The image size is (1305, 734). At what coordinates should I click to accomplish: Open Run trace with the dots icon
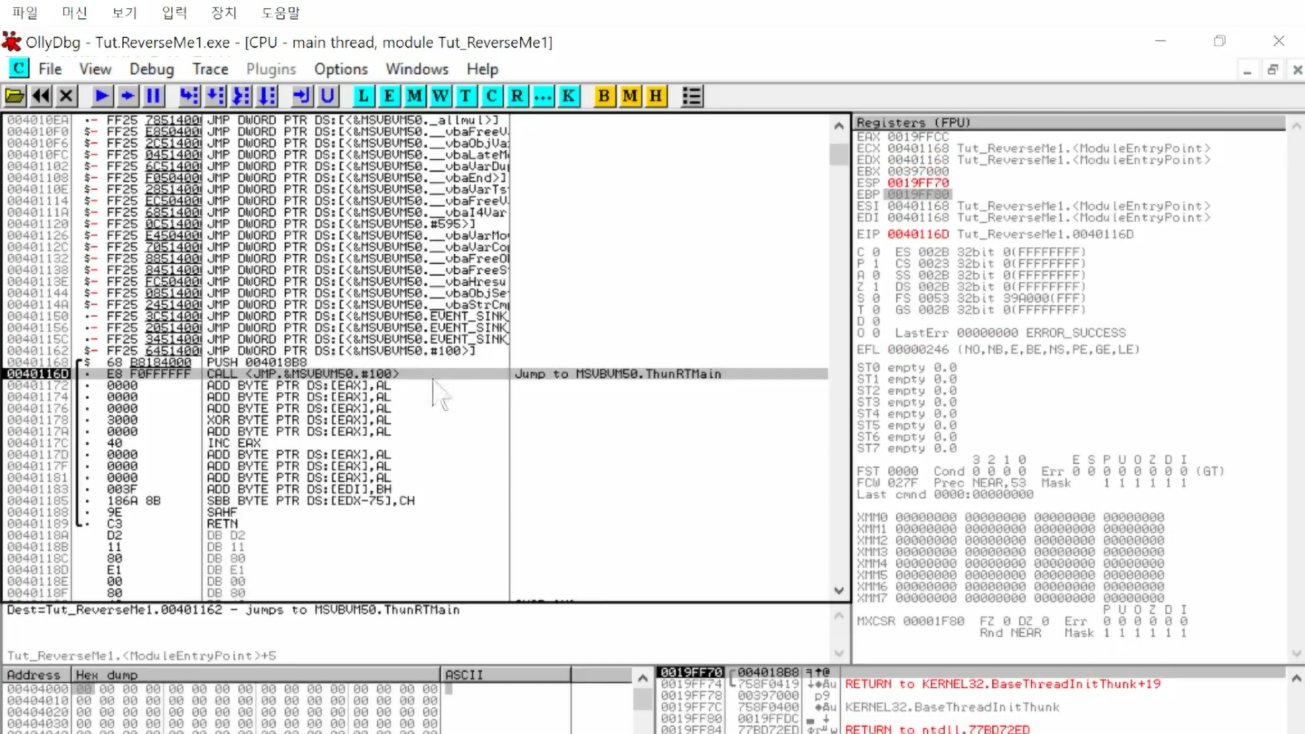pos(543,96)
